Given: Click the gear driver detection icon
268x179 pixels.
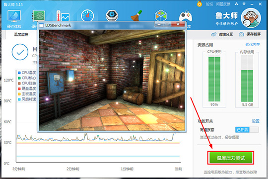Looking at the screenshot, I should point(112,15).
